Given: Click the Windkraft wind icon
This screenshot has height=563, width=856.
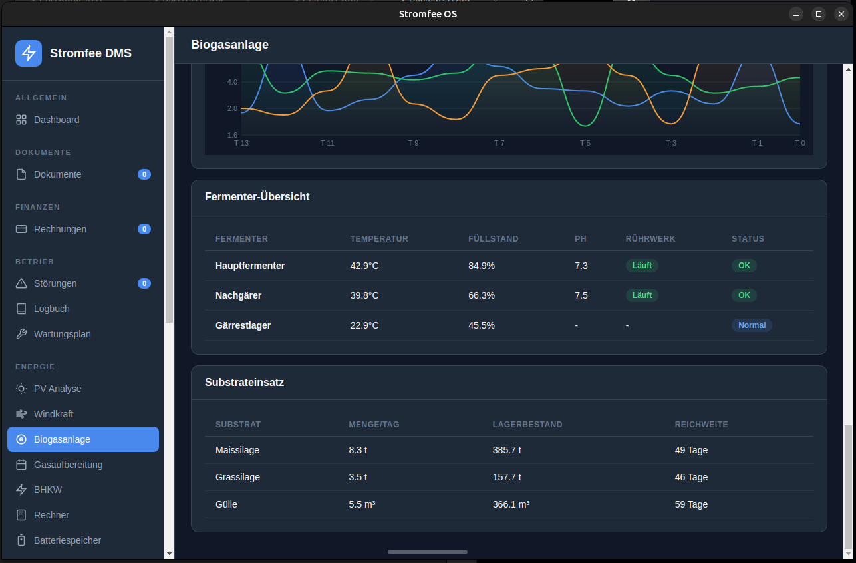Looking at the screenshot, I should [x=21, y=414].
